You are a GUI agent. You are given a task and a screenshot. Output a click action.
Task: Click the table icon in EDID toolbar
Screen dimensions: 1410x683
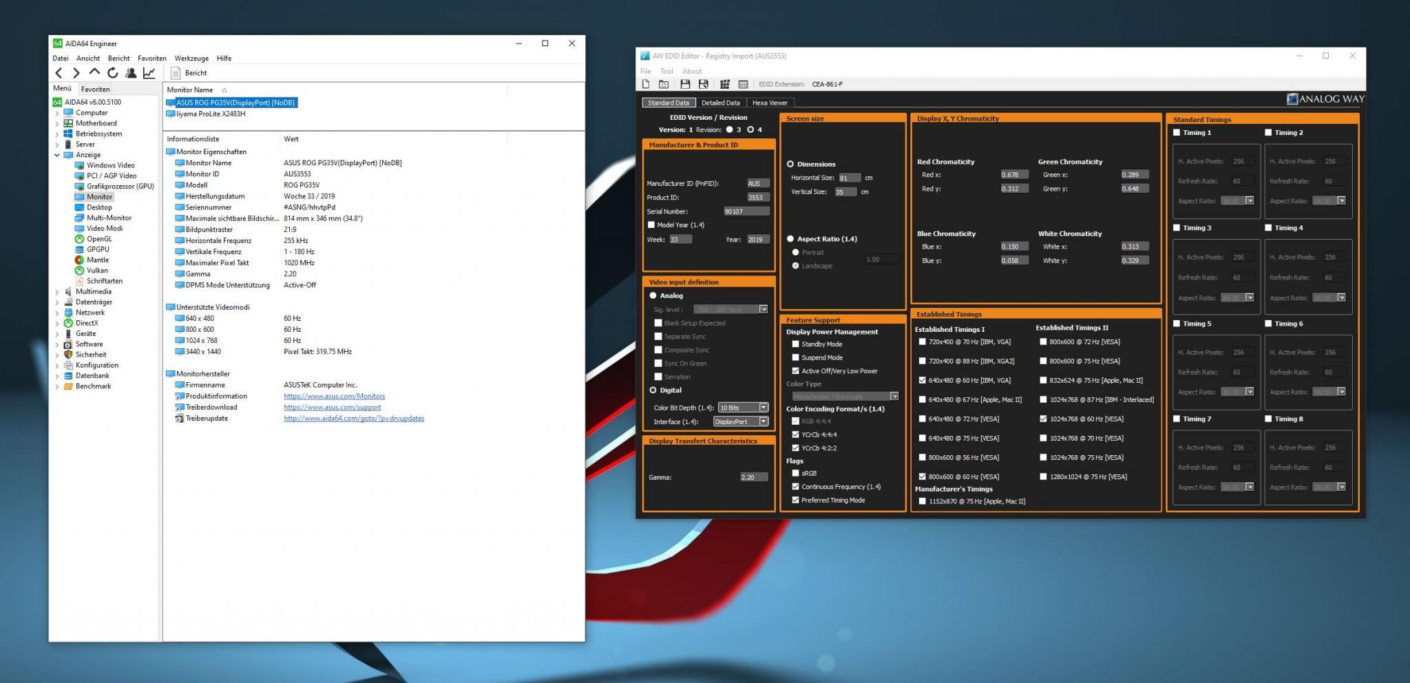click(743, 84)
